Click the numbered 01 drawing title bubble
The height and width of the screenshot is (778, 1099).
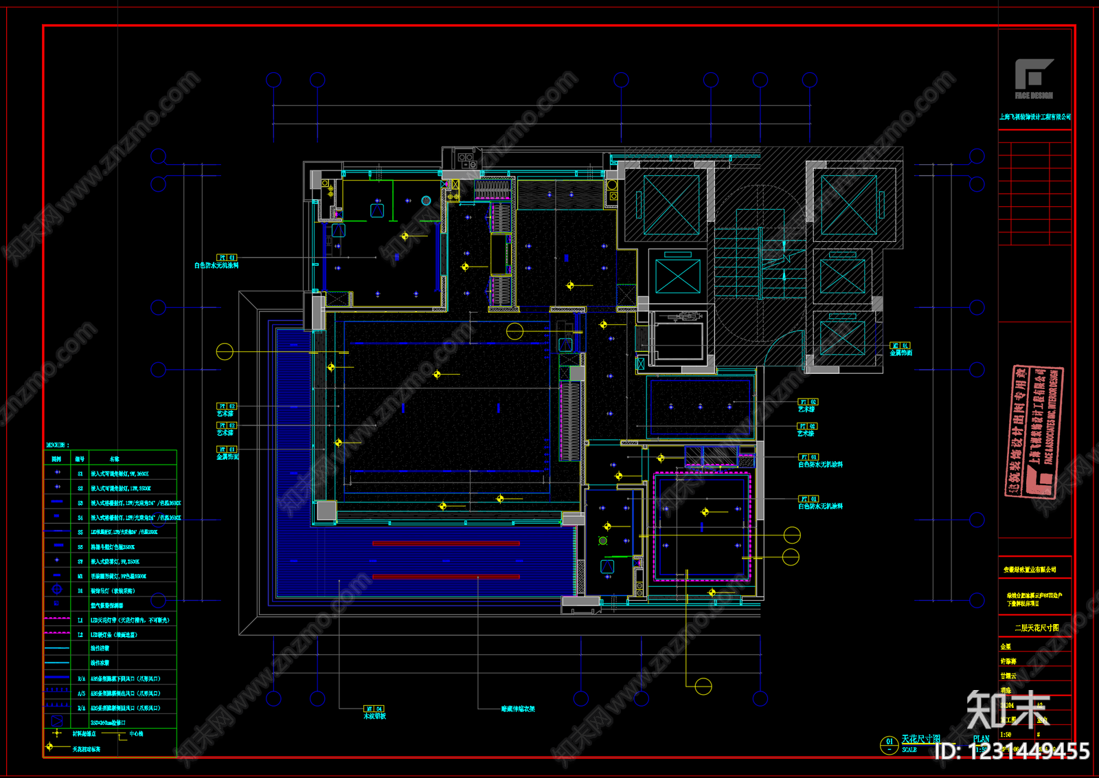pos(889,744)
